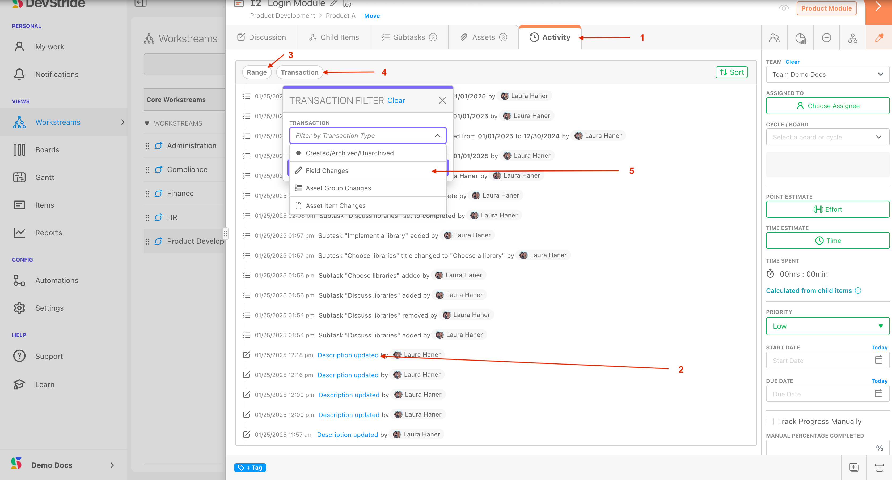Image resolution: width=892 pixels, height=480 pixels.
Task: Open the people/assignees panel icon
Action: point(774,38)
